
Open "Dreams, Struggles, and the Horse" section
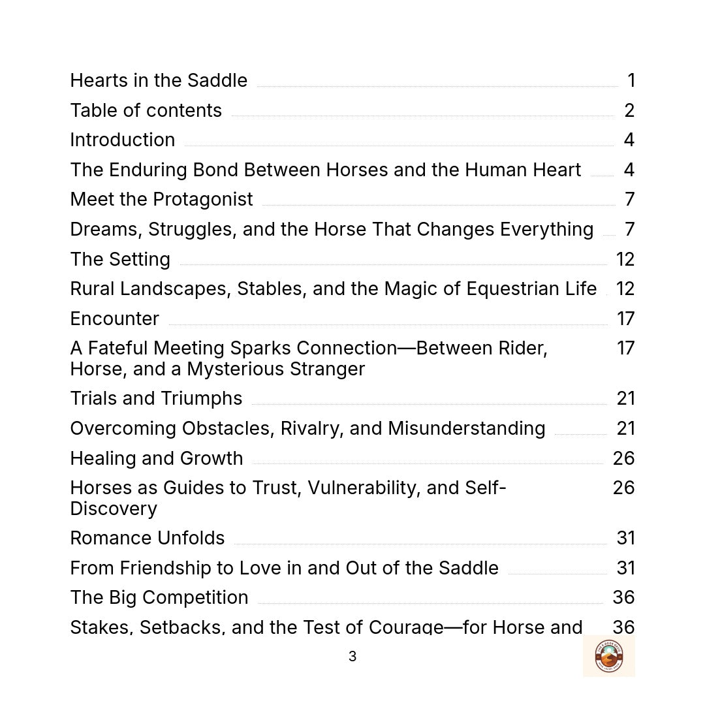332,229
